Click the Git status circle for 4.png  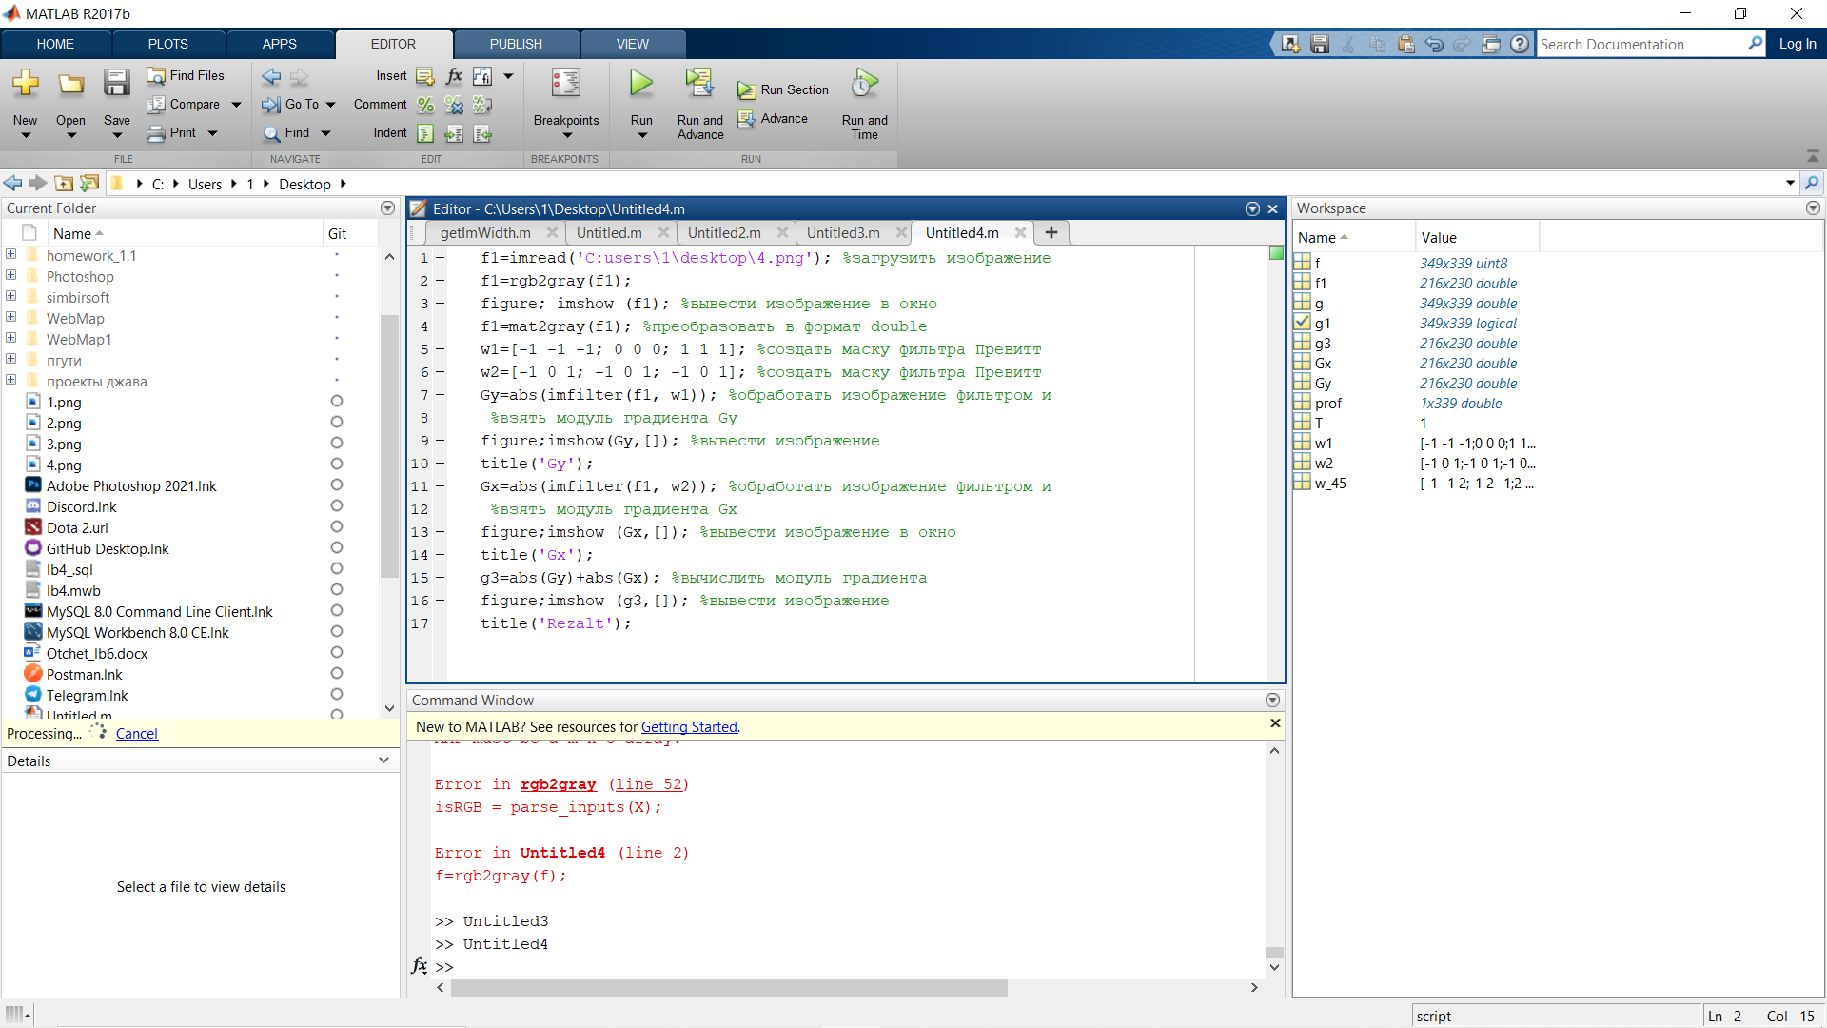point(337,465)
